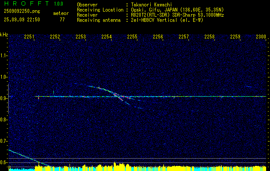Click the 0.8 kHz axis label
This screenshot has height=171, width=270.
point(4,120)
